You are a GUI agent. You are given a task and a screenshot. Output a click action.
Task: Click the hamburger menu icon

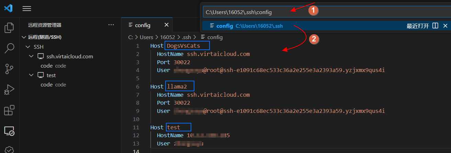click(x=27, y=9)
